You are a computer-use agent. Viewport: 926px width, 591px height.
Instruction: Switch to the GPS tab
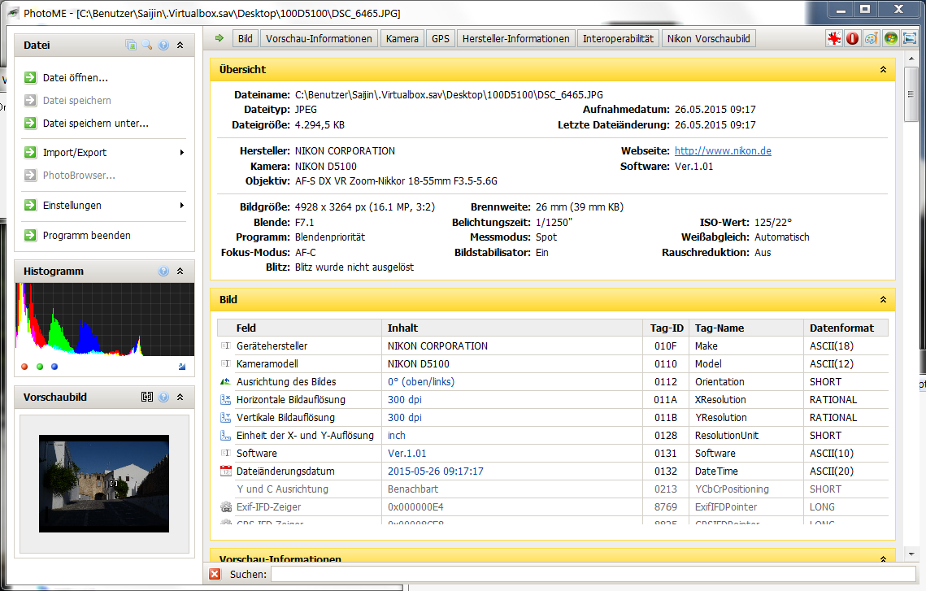441,38
